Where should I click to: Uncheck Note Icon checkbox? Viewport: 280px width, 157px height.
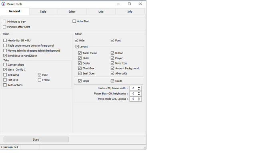112,63
